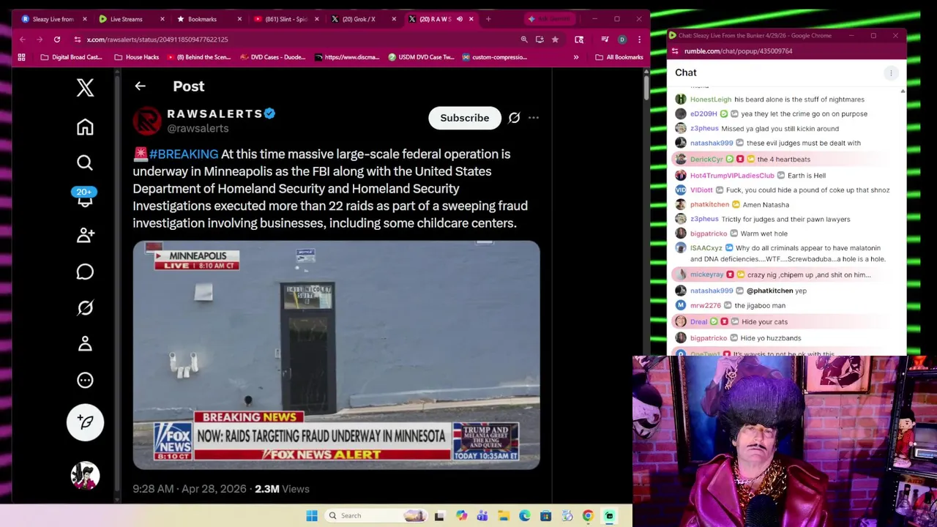The width and height of the screenshot is (937, 527).
Task: Open the X Home feed icon
Action: click(x=85, y=127)
